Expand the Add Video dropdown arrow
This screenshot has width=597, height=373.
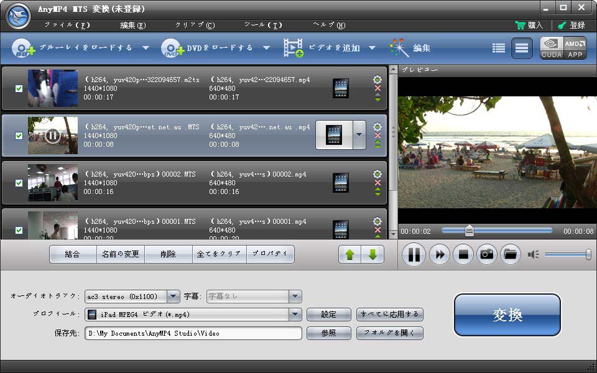pos(373,48)
